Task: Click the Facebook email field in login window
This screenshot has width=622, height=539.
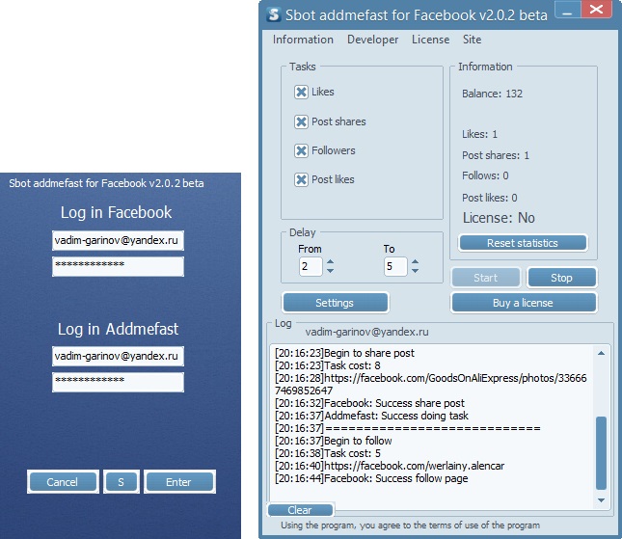Action: point(118,240)
